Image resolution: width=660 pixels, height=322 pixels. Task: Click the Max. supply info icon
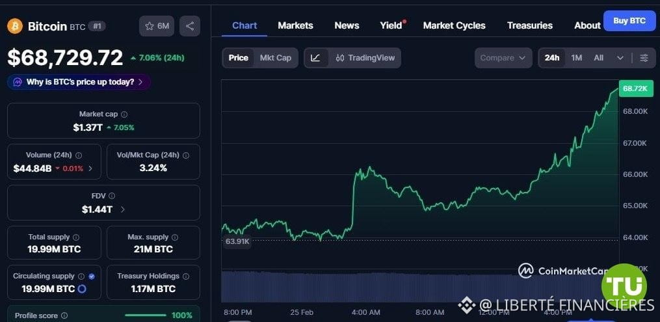point(175,237)
